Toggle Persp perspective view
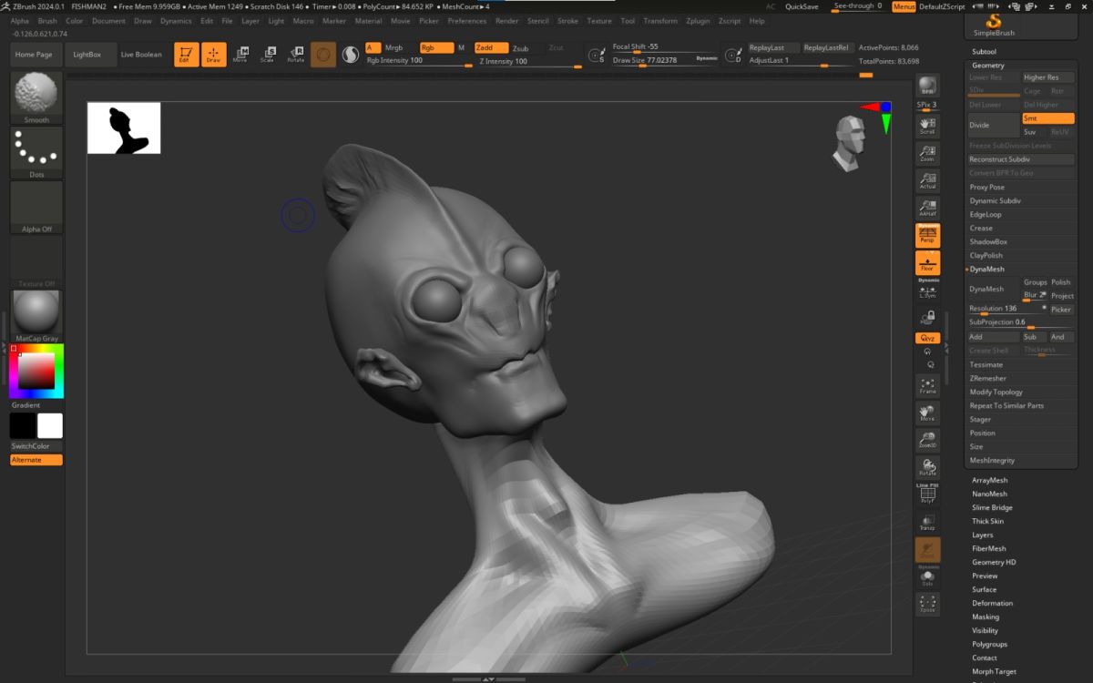The height and width of the screenshot is (683, 1093). click(x=927, y=235)
